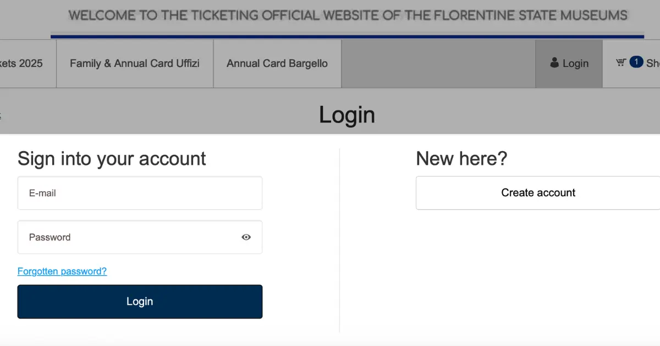Click the New here? heading
The height and width of the screenshot is (346, 660).
tap(461, 159)
